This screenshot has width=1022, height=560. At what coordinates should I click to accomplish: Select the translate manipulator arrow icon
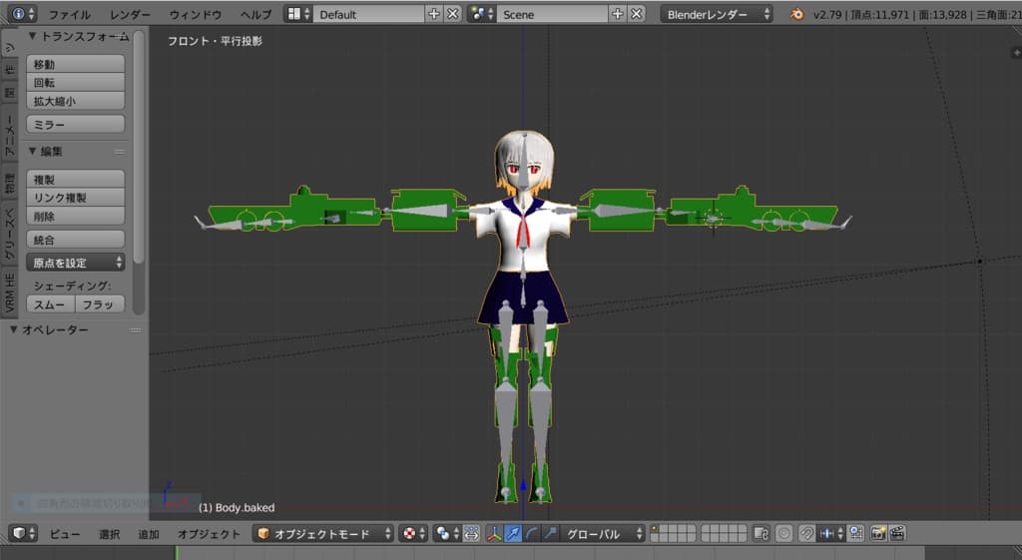tap(512, 534)
